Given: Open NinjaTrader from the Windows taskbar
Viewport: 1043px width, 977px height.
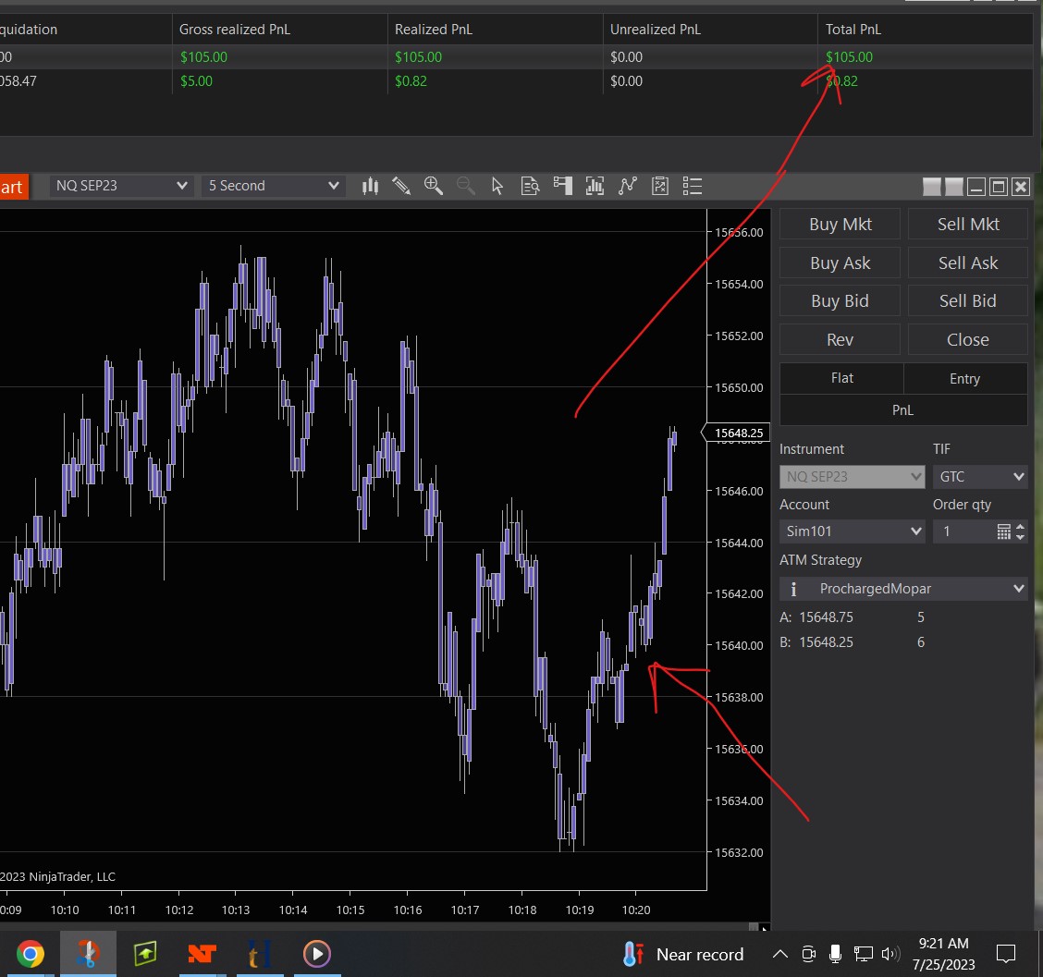Looking at the screenshot, I should (202, 953).
